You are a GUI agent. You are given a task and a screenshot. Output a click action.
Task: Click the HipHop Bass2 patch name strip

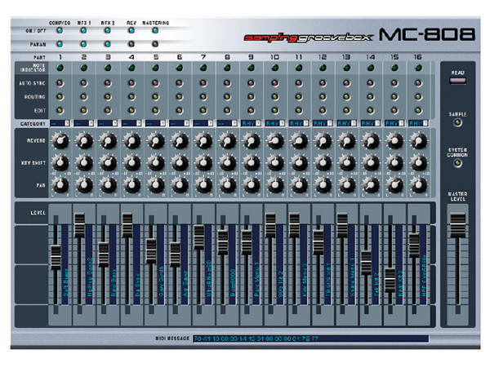pos(89,264)
